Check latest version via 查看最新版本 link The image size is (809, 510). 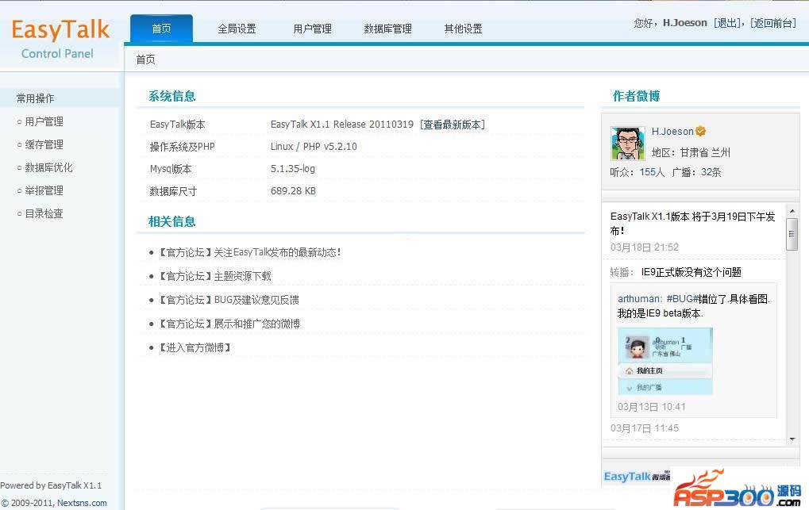452,125
